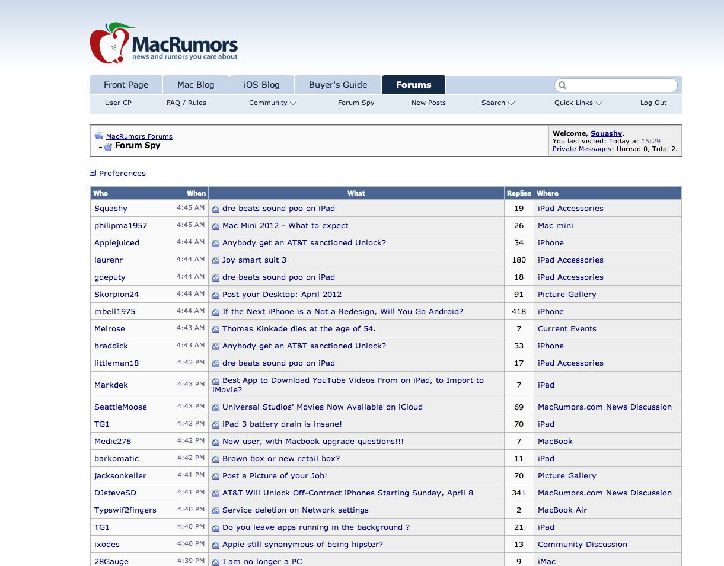This screenshot has width=724, height=566.
Task: Click post icon beside Brown box or new retail box
Action: (x=216, y=459)
